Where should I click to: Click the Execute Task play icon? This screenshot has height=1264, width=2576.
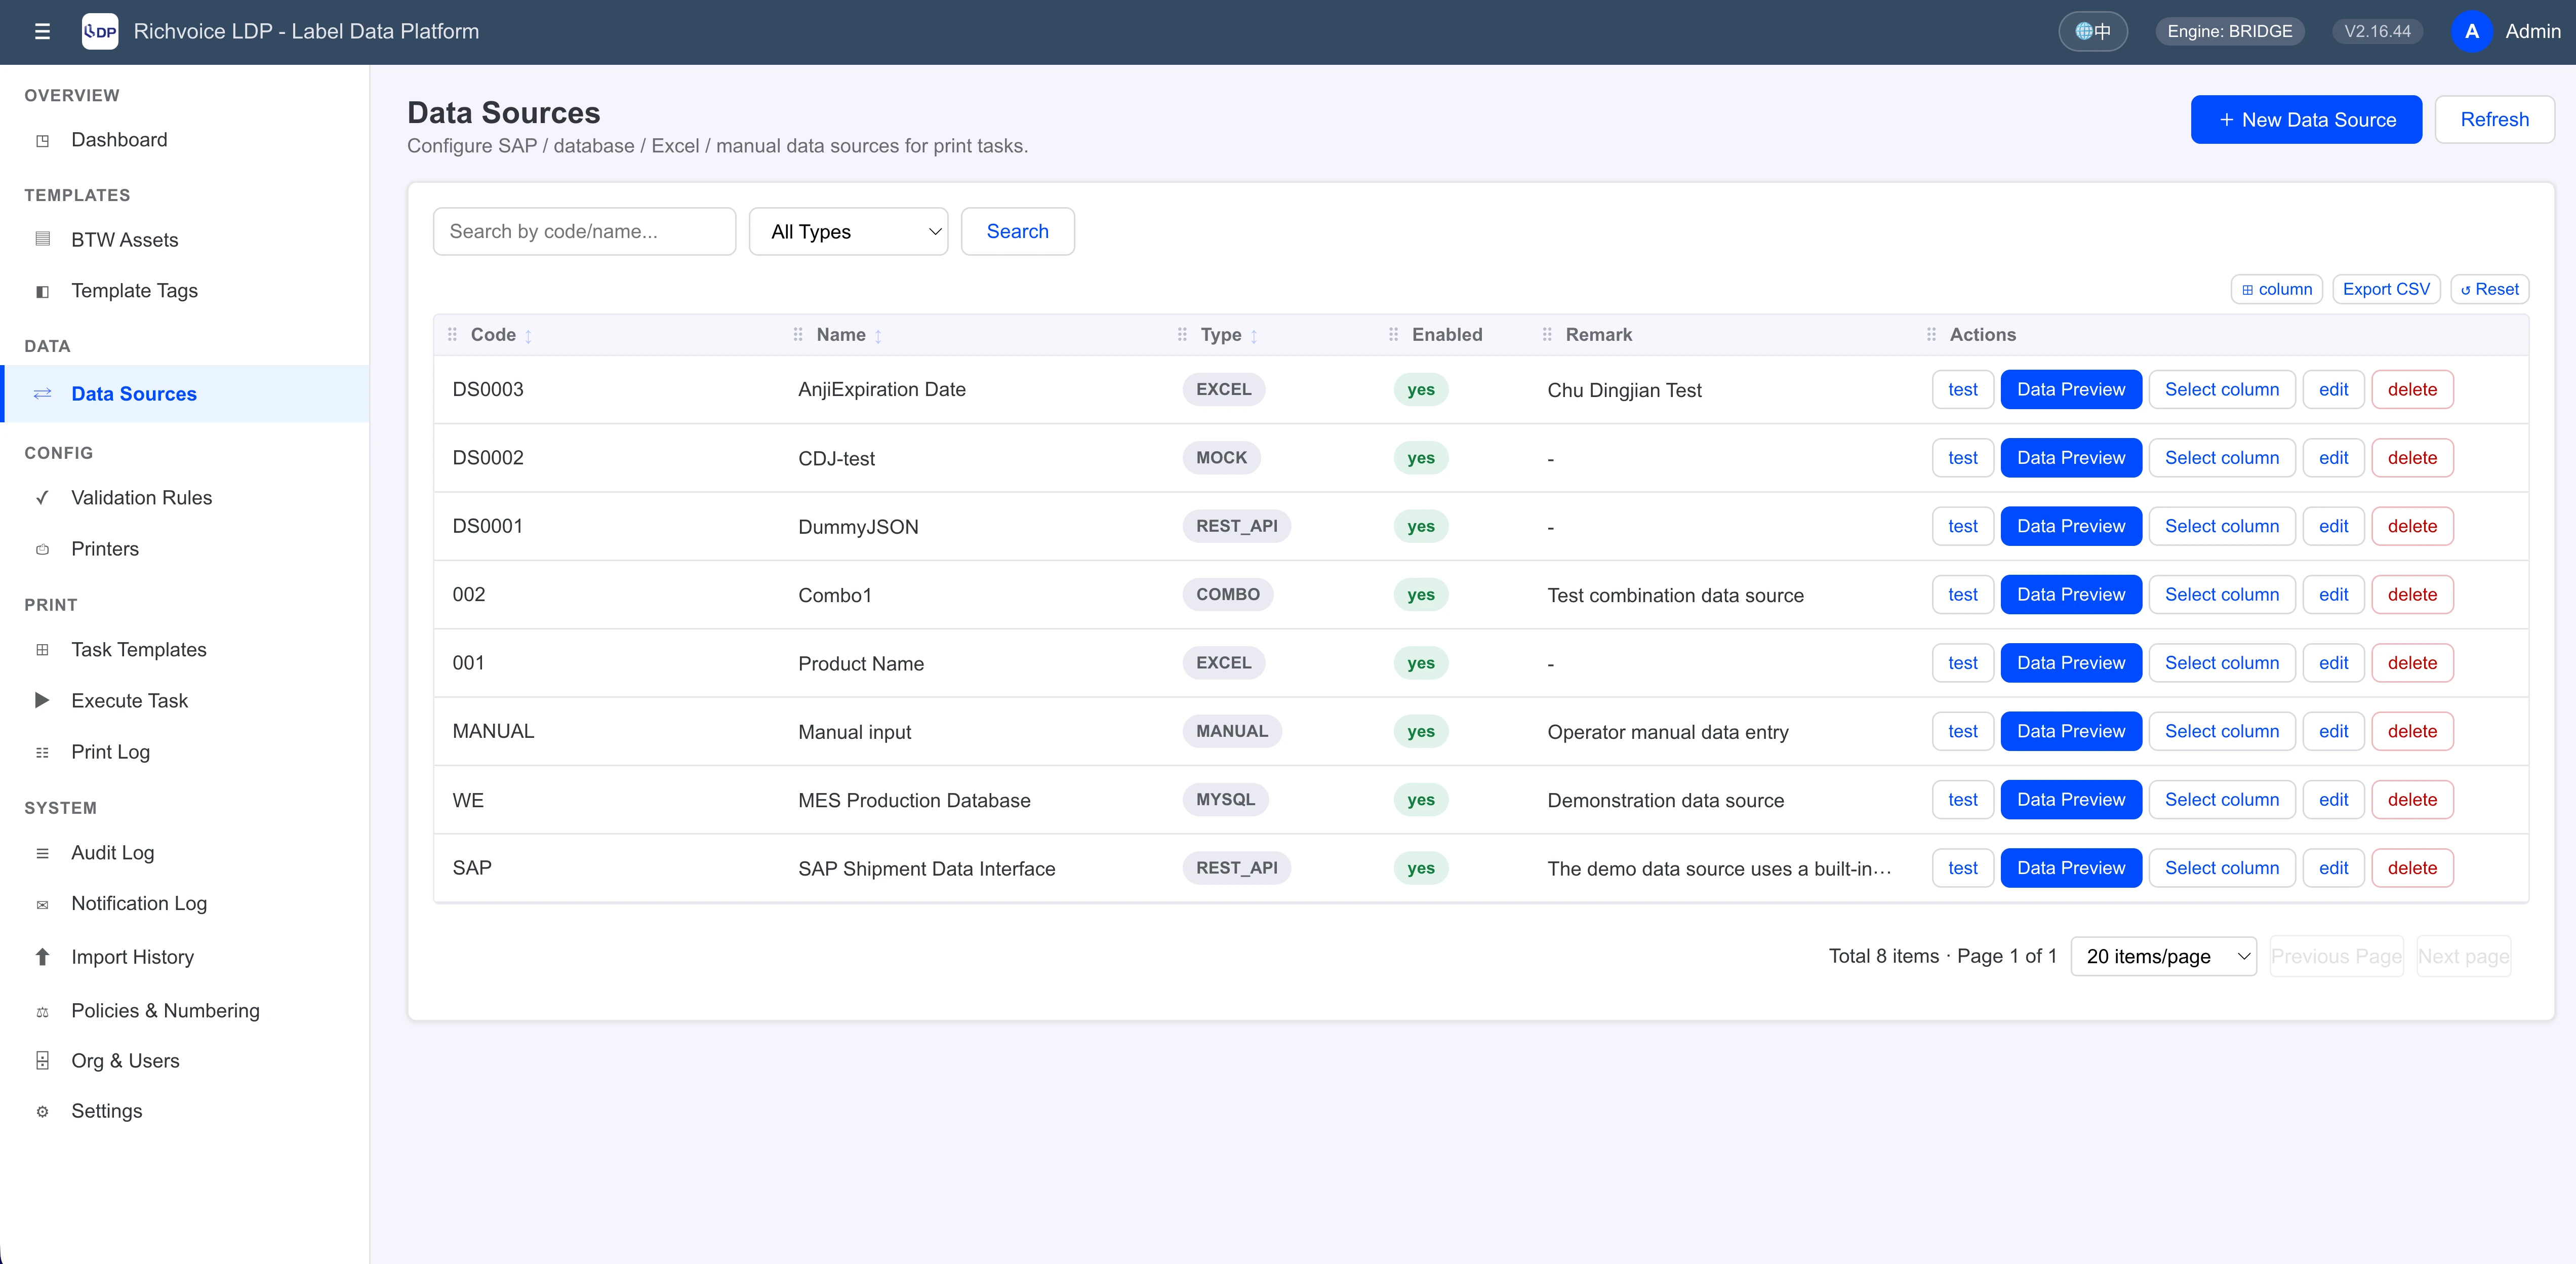coord(42,701)
